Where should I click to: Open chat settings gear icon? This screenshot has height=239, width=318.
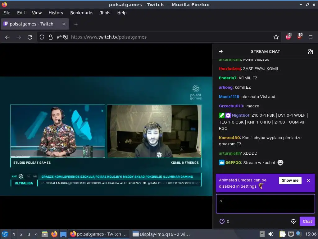[293, 221]
